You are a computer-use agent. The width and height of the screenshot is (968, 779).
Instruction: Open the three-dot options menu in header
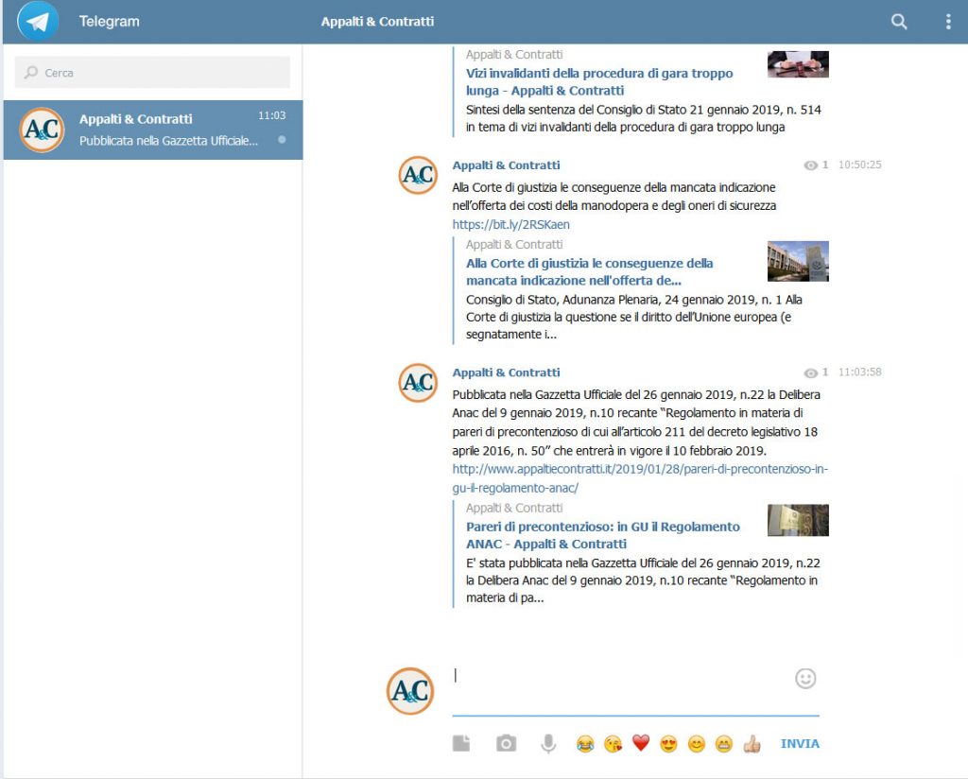[948, 22]
